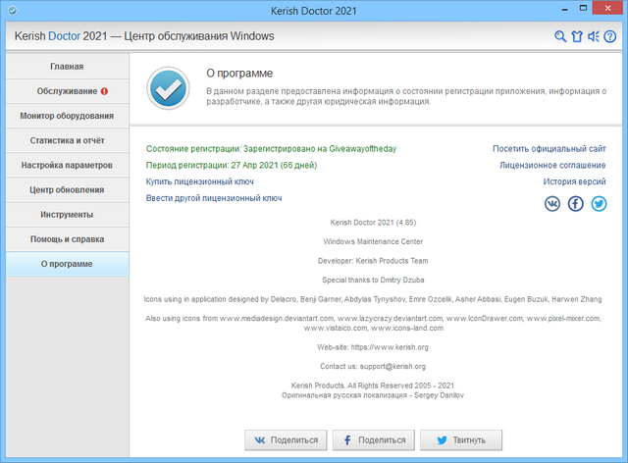
Task: Click Developer: Kerish Products Team text
Action: [373, 261]
